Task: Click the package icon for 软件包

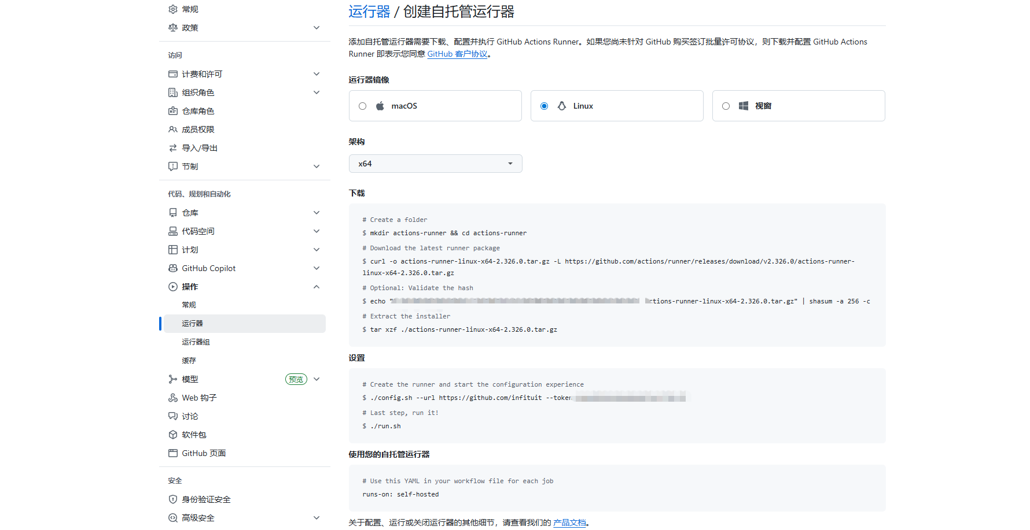Action: (172, 435)
